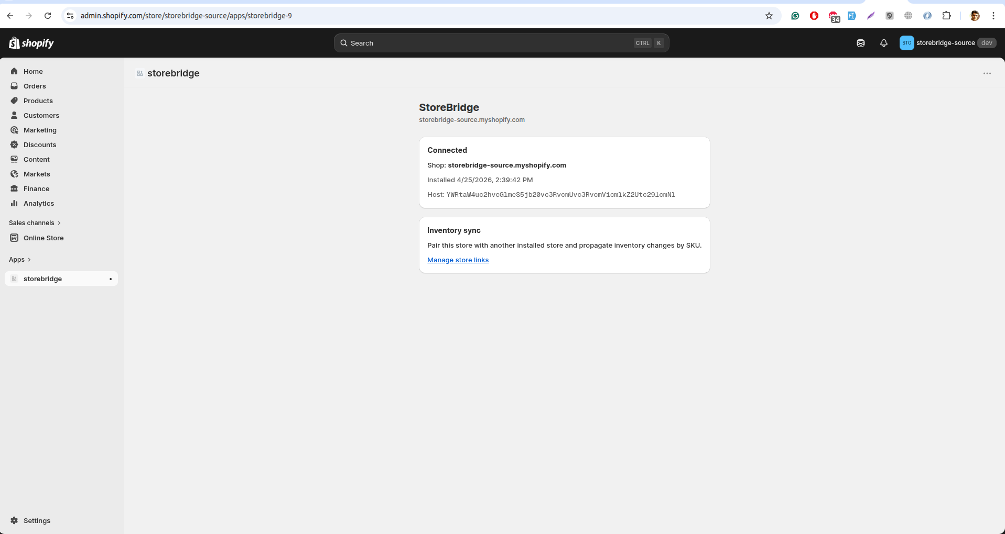Screen dimensions: 1005x534
Task: Click the Products tag icon
Action: click(x=14, y=101)
